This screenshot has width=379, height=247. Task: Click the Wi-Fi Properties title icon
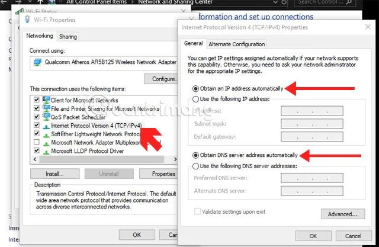pyautogui.click(x=28, y=20)
